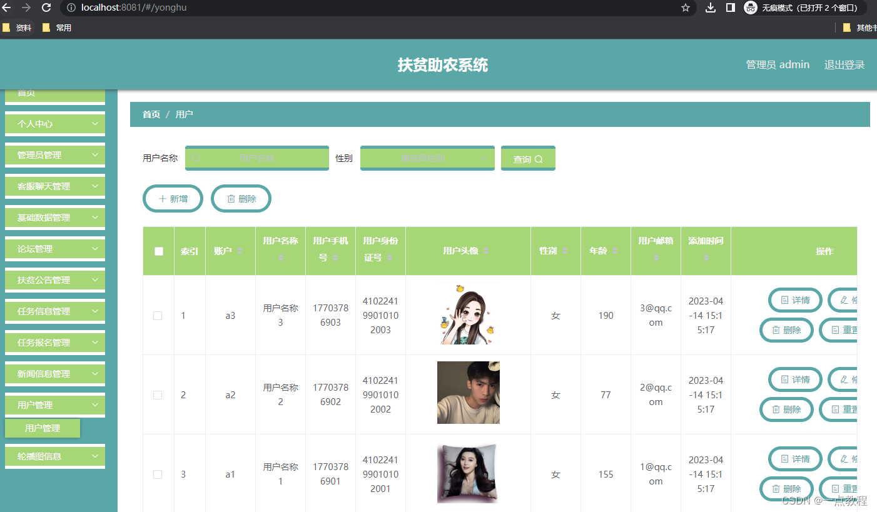
Task: Sort by 年龄 column arrows
Action: [x=615, y=251]
